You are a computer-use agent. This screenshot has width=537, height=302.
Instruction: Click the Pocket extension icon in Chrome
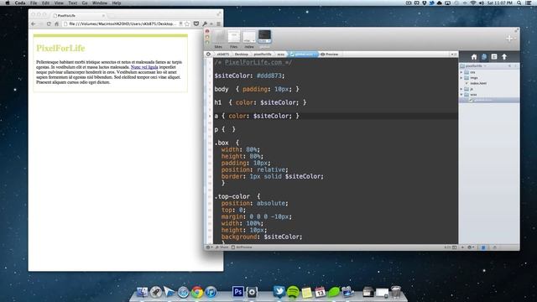click(196, 24)
